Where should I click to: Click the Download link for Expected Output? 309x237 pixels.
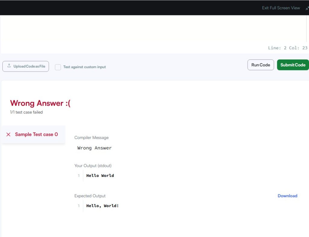tap(287, 196)
